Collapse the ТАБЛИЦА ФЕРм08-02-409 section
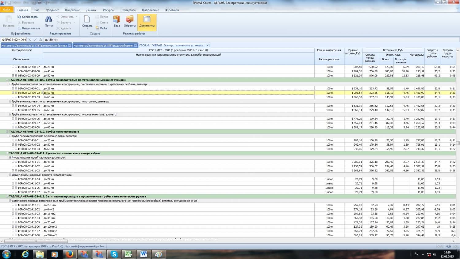The width and height of the screenshot is (460, 259). click(7, 80)
